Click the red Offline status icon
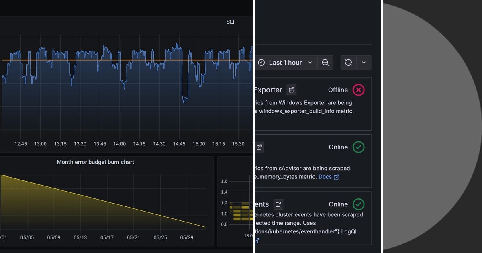482x253 pixels. (359, 90)
